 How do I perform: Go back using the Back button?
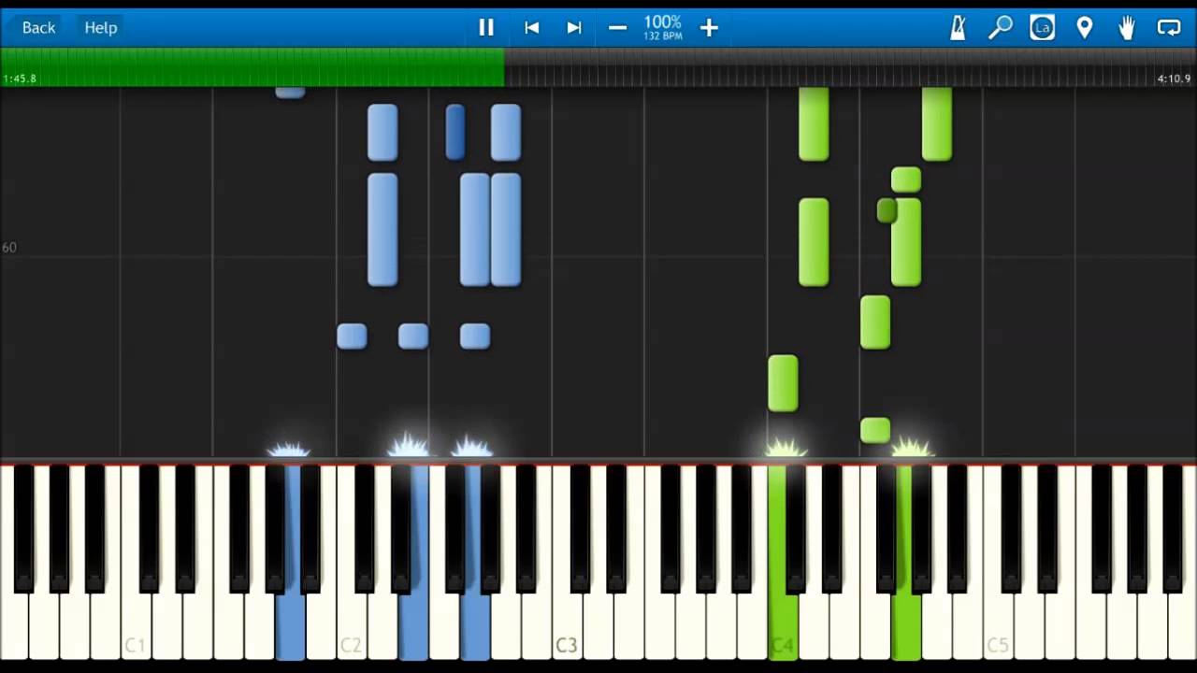point(38,28)
